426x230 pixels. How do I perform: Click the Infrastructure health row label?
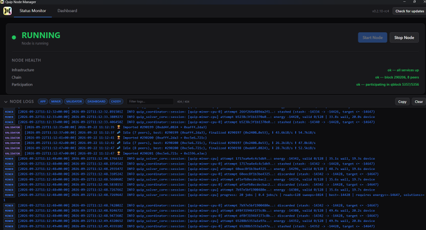23,70
